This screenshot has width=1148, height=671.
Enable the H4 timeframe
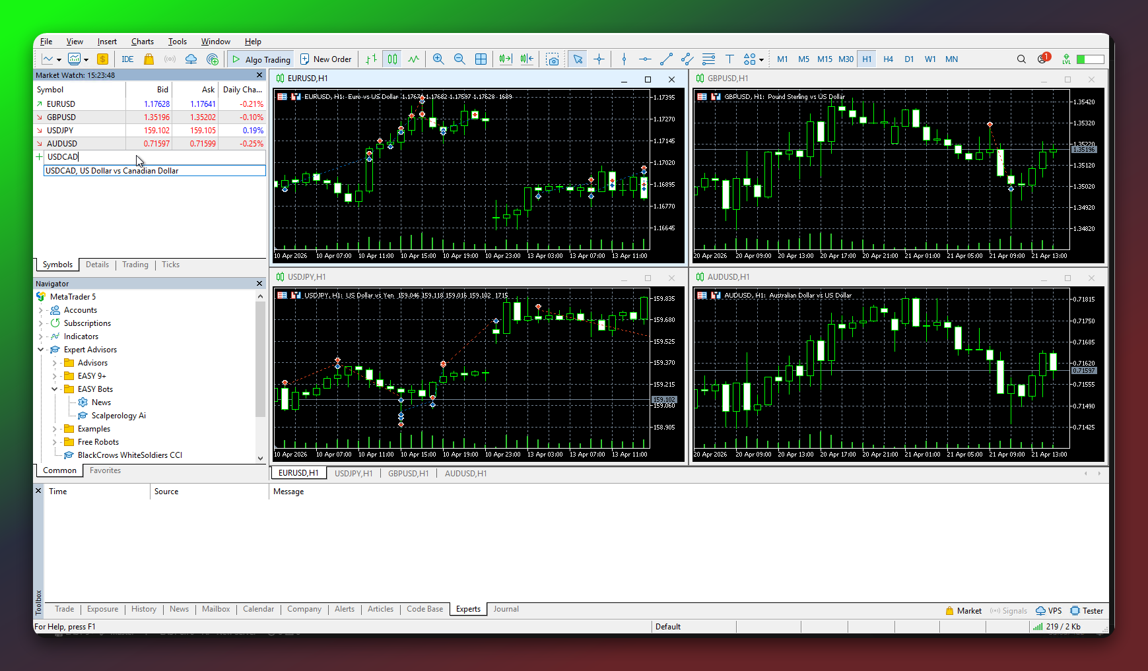[x=888, y=59]
